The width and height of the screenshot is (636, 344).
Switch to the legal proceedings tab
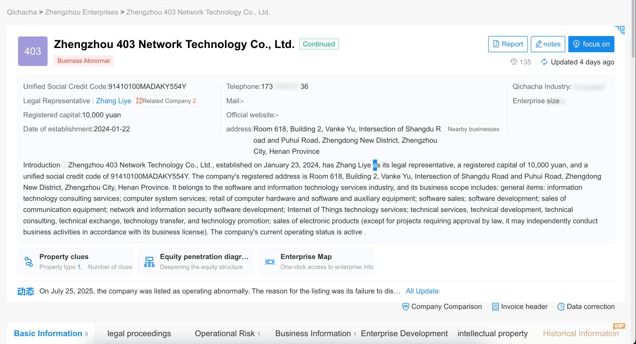pyautogui.click(x=139, y=333)
